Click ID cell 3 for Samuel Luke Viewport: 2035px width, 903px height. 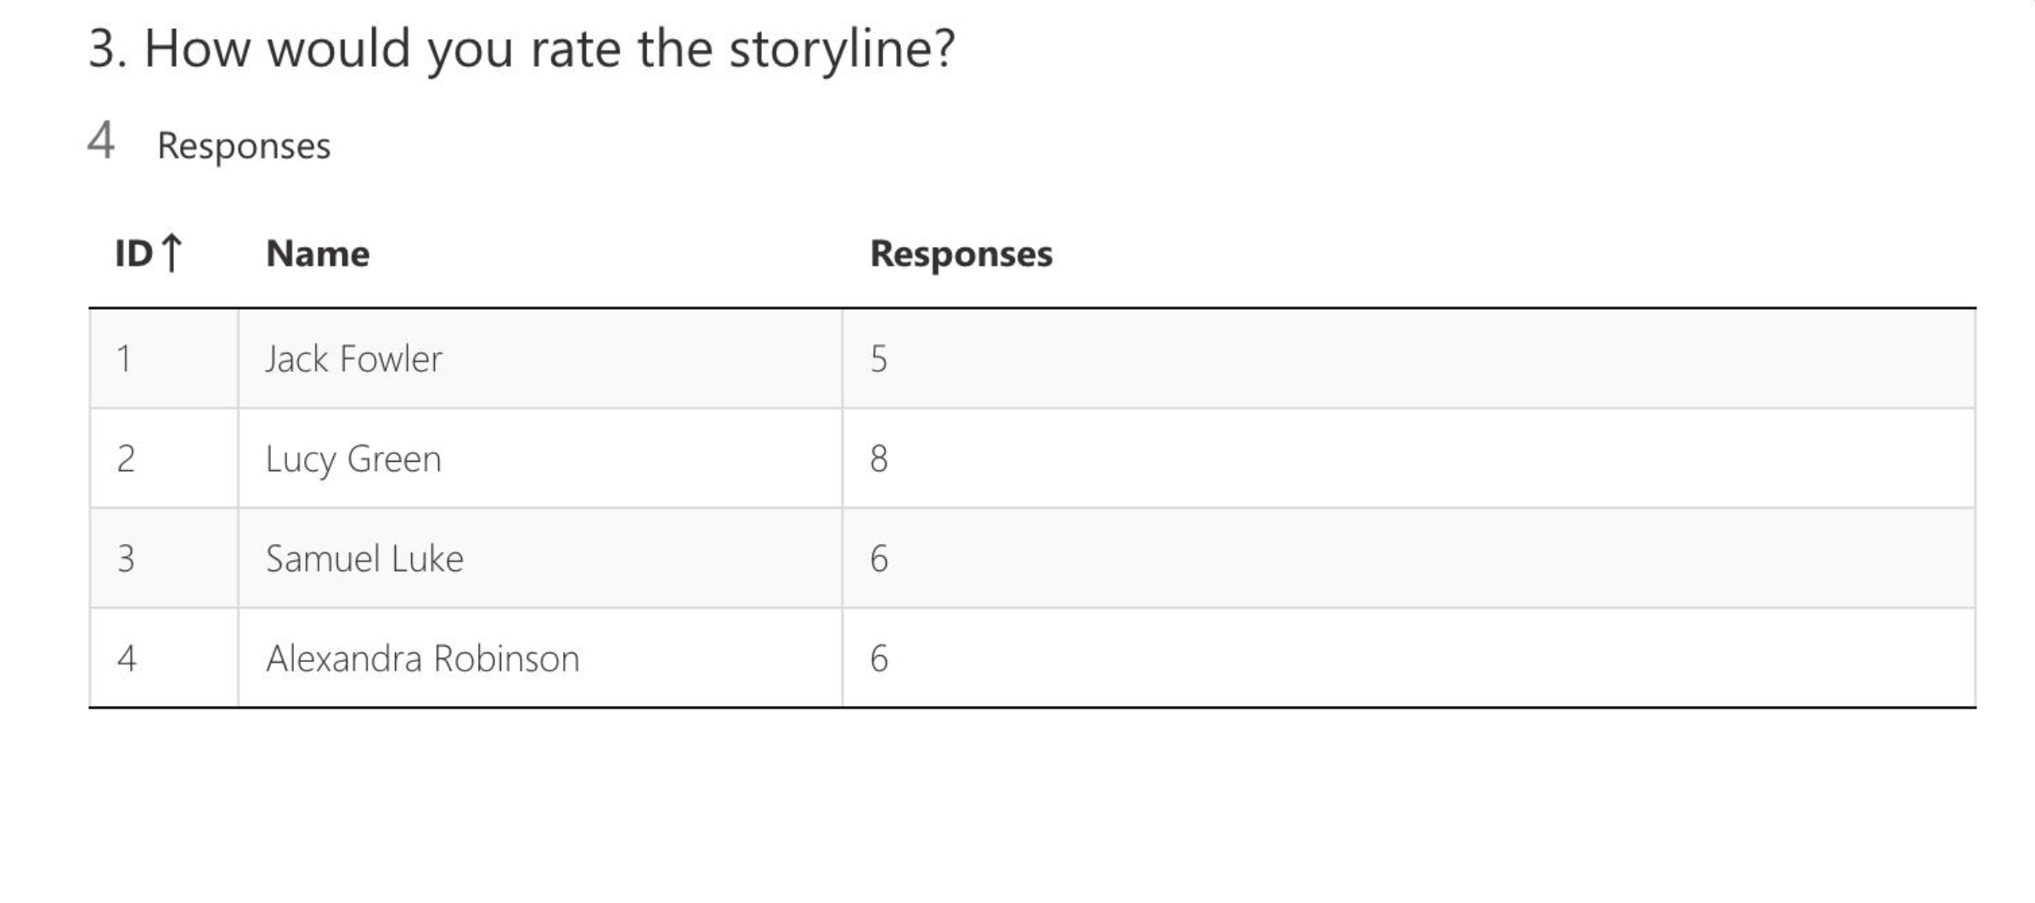(126, 558)
